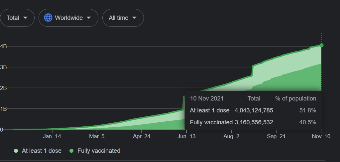Open the All time range dropdown
The width and height of the screenshot is (340, 162).
point(123,18)
